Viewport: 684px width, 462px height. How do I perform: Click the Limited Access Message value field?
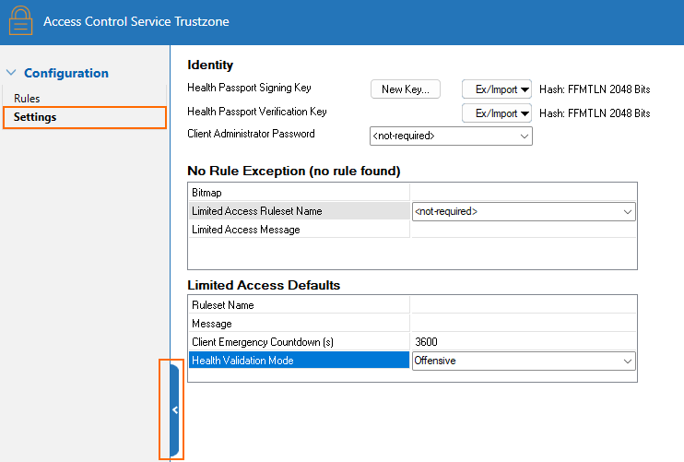[524, 230]
